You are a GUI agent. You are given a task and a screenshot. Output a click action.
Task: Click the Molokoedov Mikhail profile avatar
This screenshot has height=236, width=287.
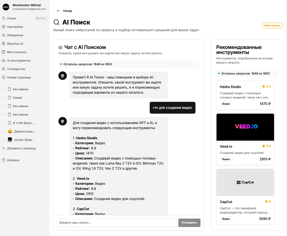[x=6, y=7]
